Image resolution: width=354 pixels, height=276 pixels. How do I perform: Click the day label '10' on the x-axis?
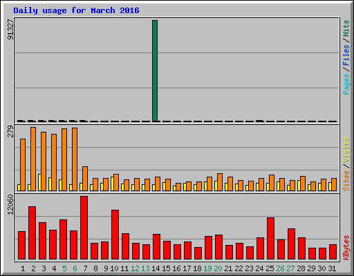tap(114, 268)
